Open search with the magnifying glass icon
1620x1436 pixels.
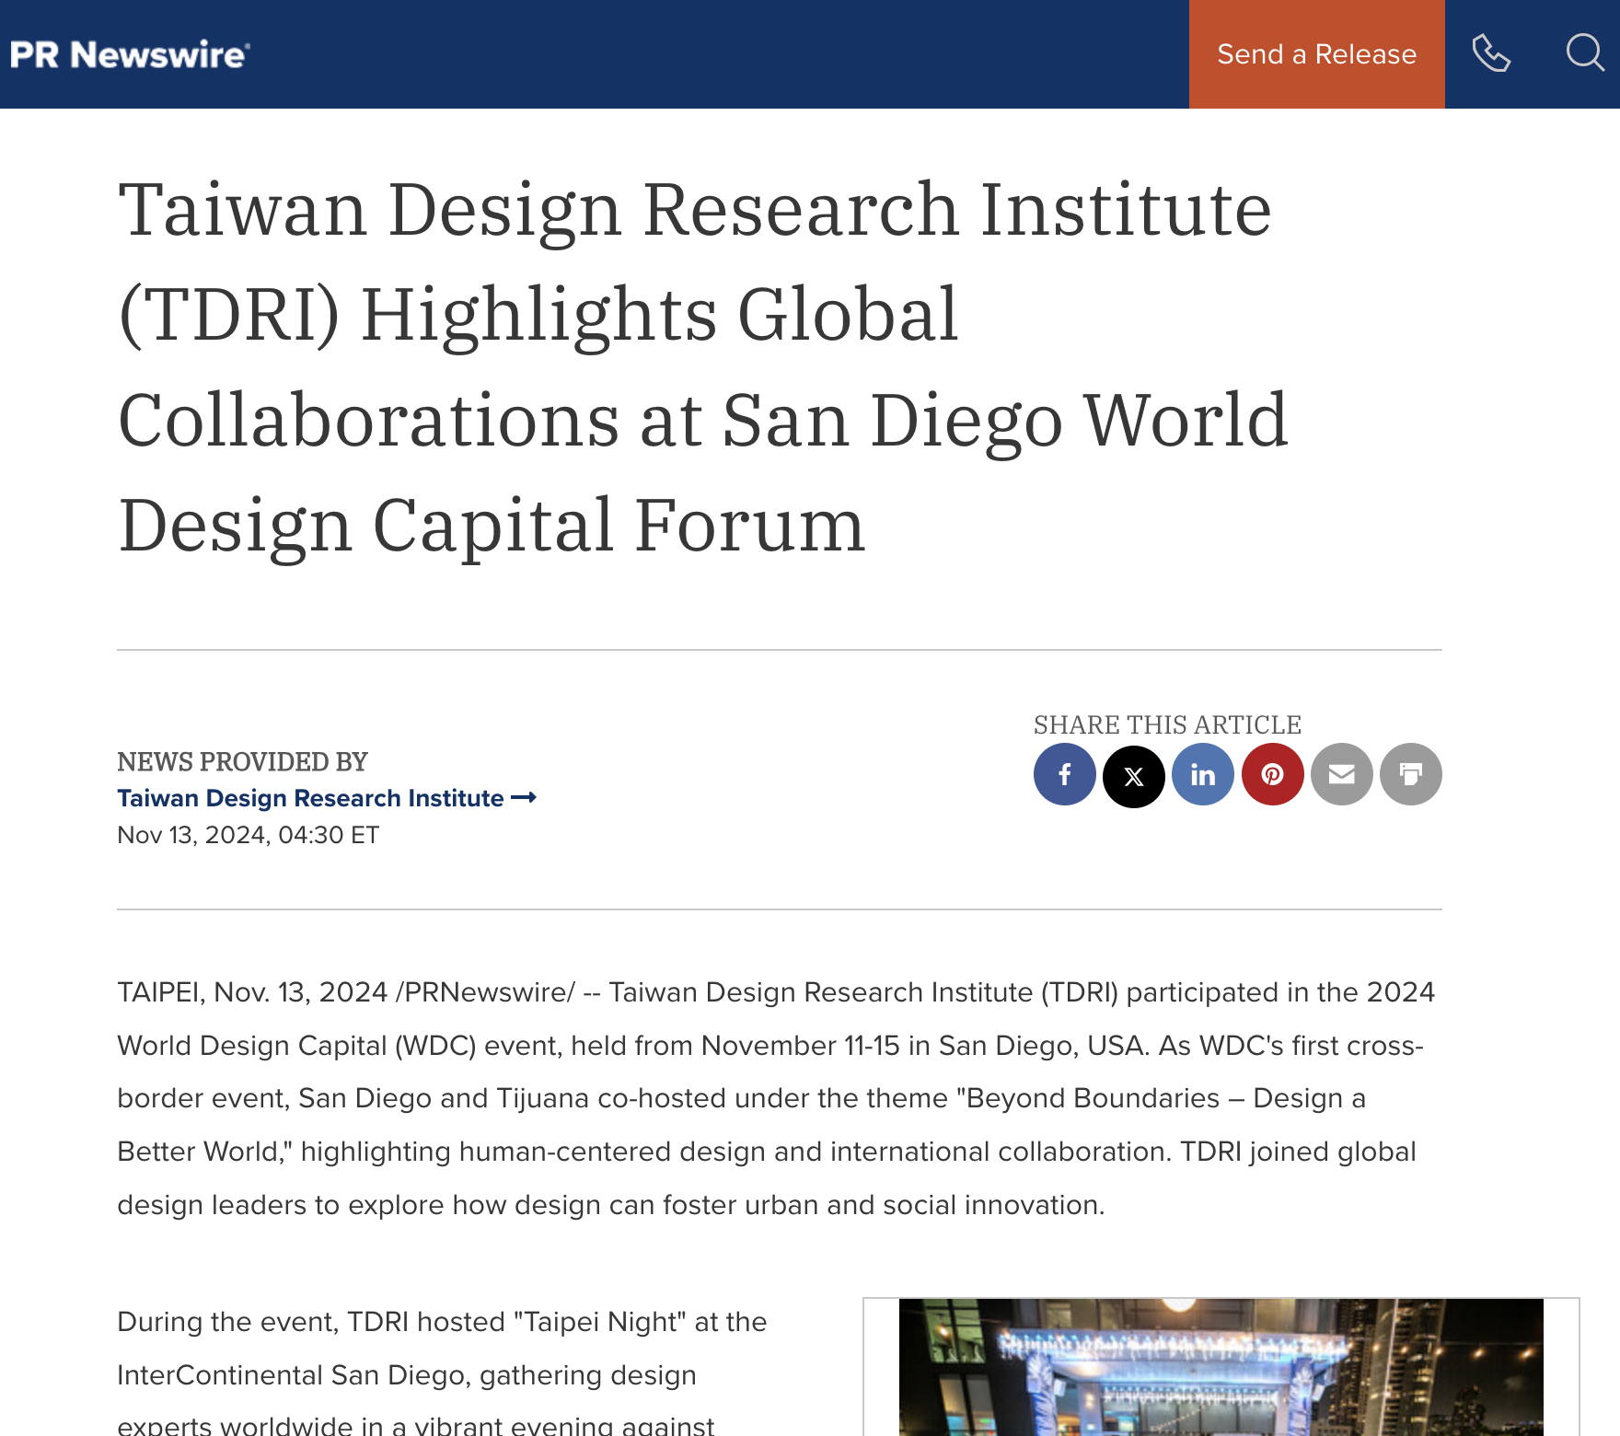pos(1584,54)
